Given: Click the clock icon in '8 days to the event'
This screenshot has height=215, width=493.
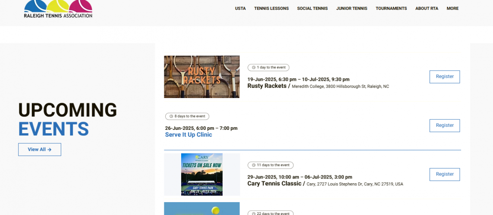Looking at the screenshot, I should point(171,116).
